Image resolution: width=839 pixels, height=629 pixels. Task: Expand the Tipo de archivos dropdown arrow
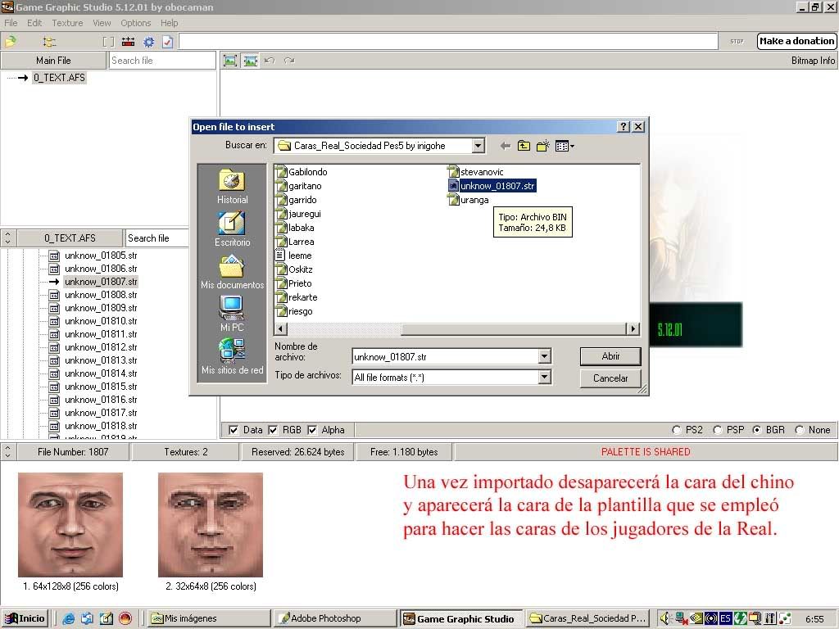click(x=544, y=377)
